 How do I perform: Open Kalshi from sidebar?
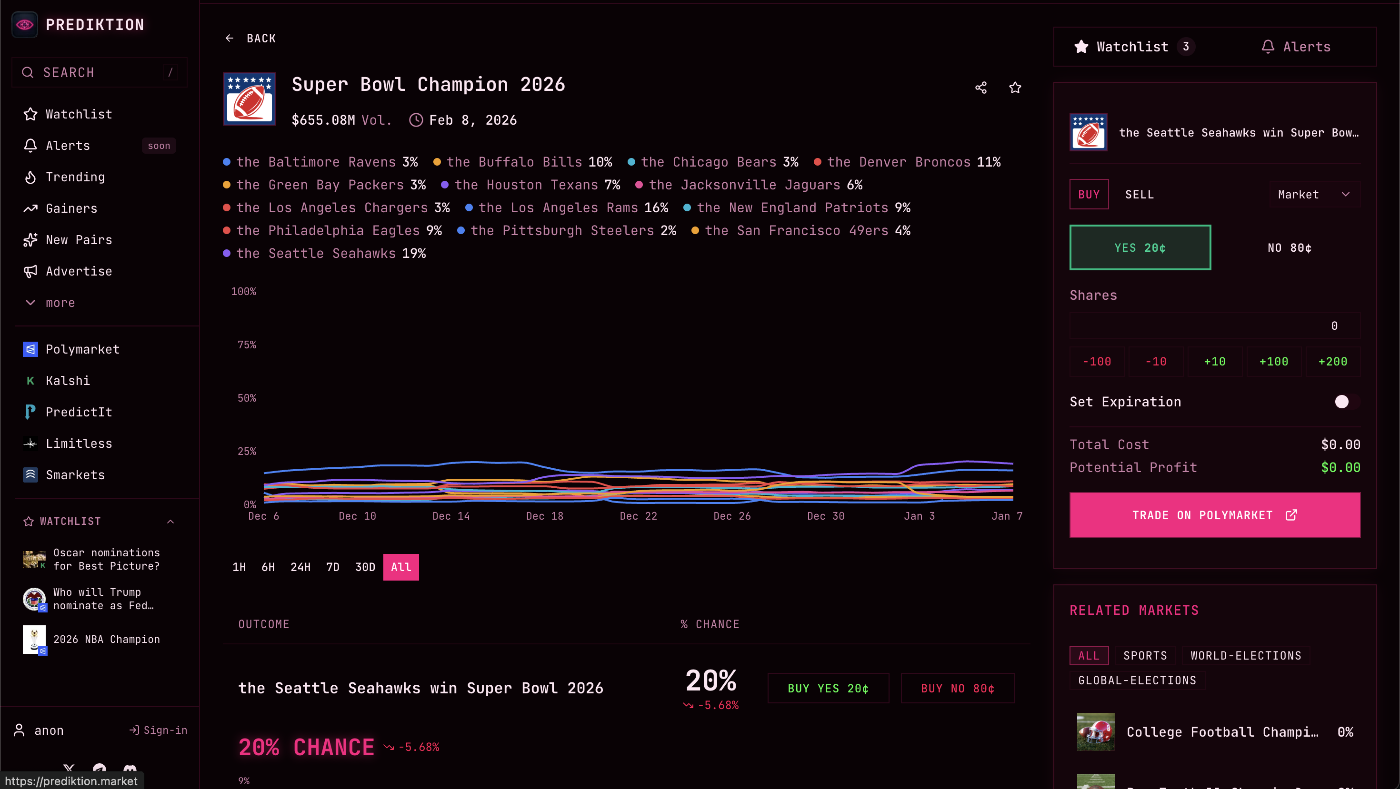68,381
